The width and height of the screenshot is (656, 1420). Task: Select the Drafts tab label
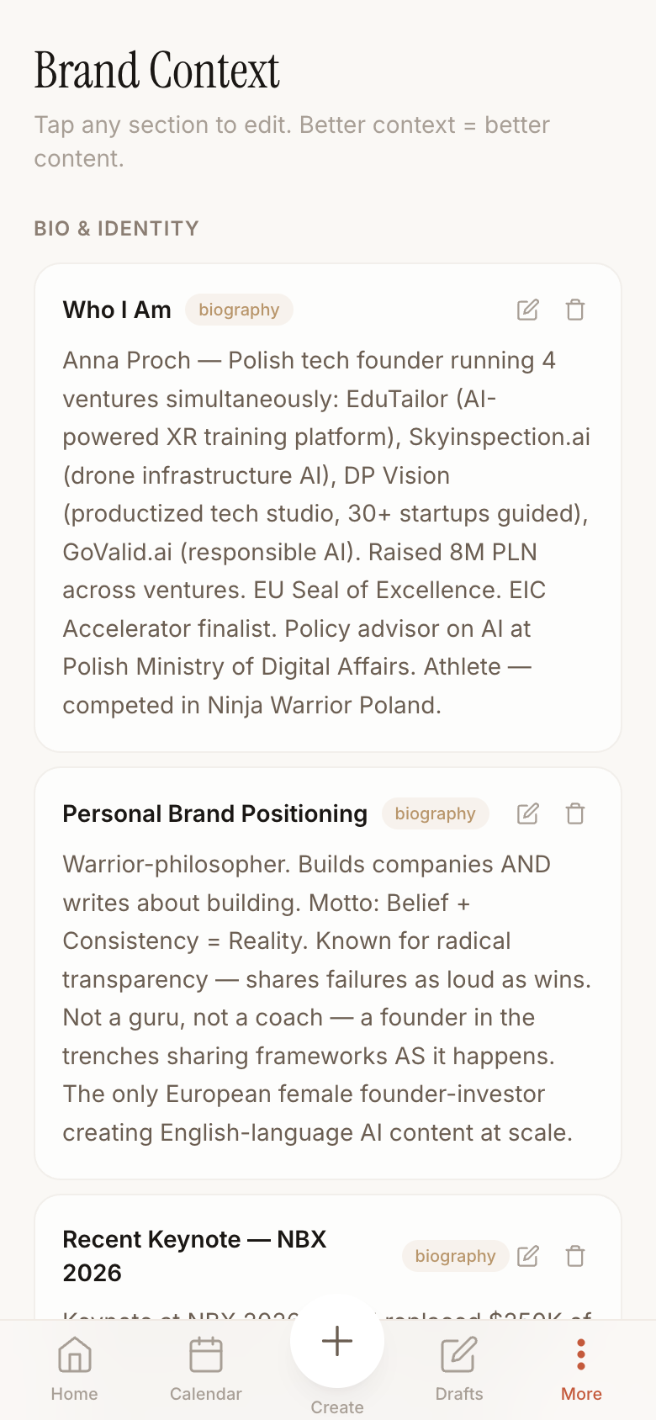point(458,1393)
